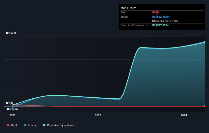Click the US$547.055m cash value
The image size is (209, 133).
pos(161,25)
